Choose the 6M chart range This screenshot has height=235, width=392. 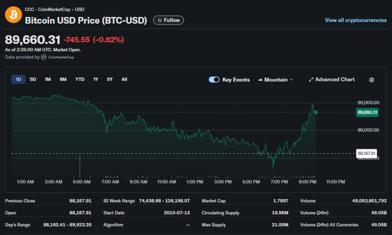(63, 79)
